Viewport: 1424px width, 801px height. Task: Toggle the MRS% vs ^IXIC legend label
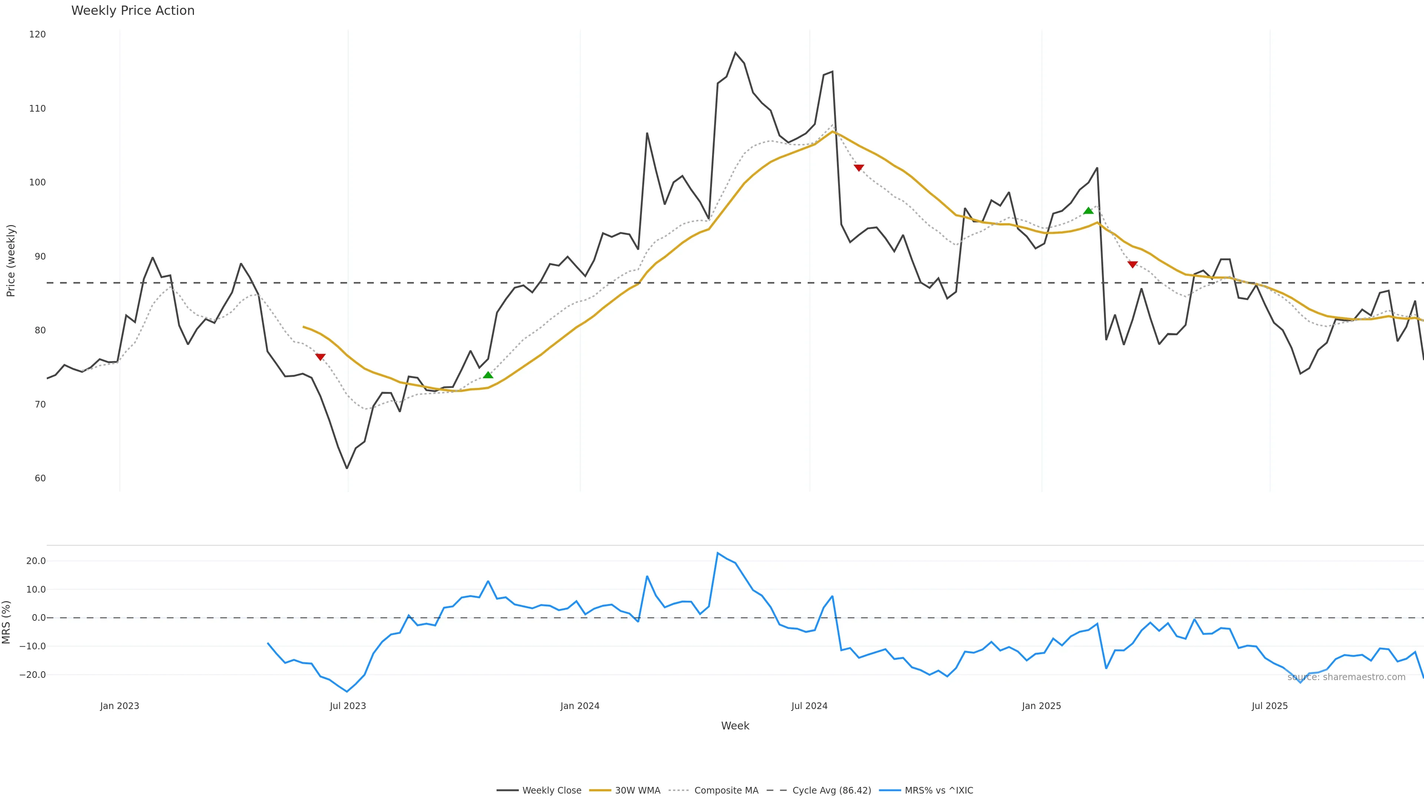coord(939,791)
